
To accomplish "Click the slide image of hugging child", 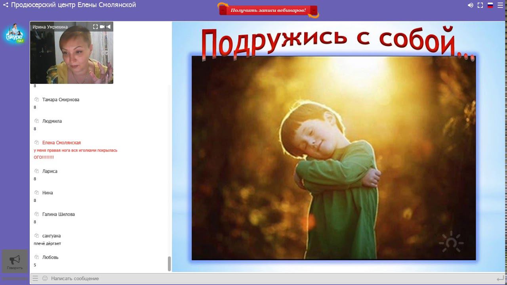I will click(x=334, y=158).
